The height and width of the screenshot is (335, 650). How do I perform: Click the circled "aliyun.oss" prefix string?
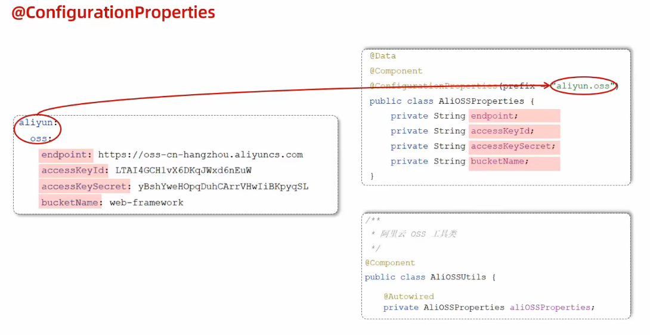point(584,86)
